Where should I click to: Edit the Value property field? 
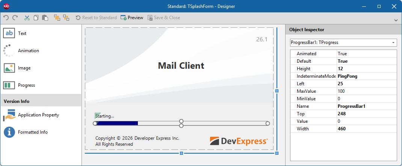[367, 121]
